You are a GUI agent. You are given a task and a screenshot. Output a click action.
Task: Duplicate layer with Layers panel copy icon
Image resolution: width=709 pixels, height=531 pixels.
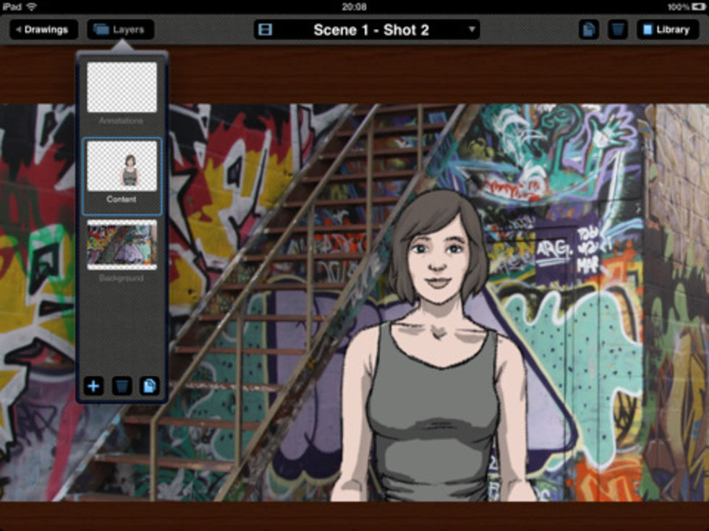tap(150, 386)
